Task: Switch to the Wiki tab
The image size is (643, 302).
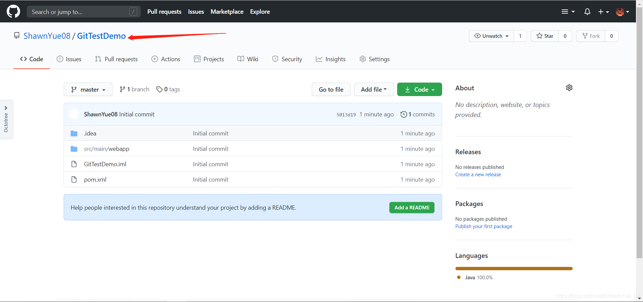Action: [248, 59]
